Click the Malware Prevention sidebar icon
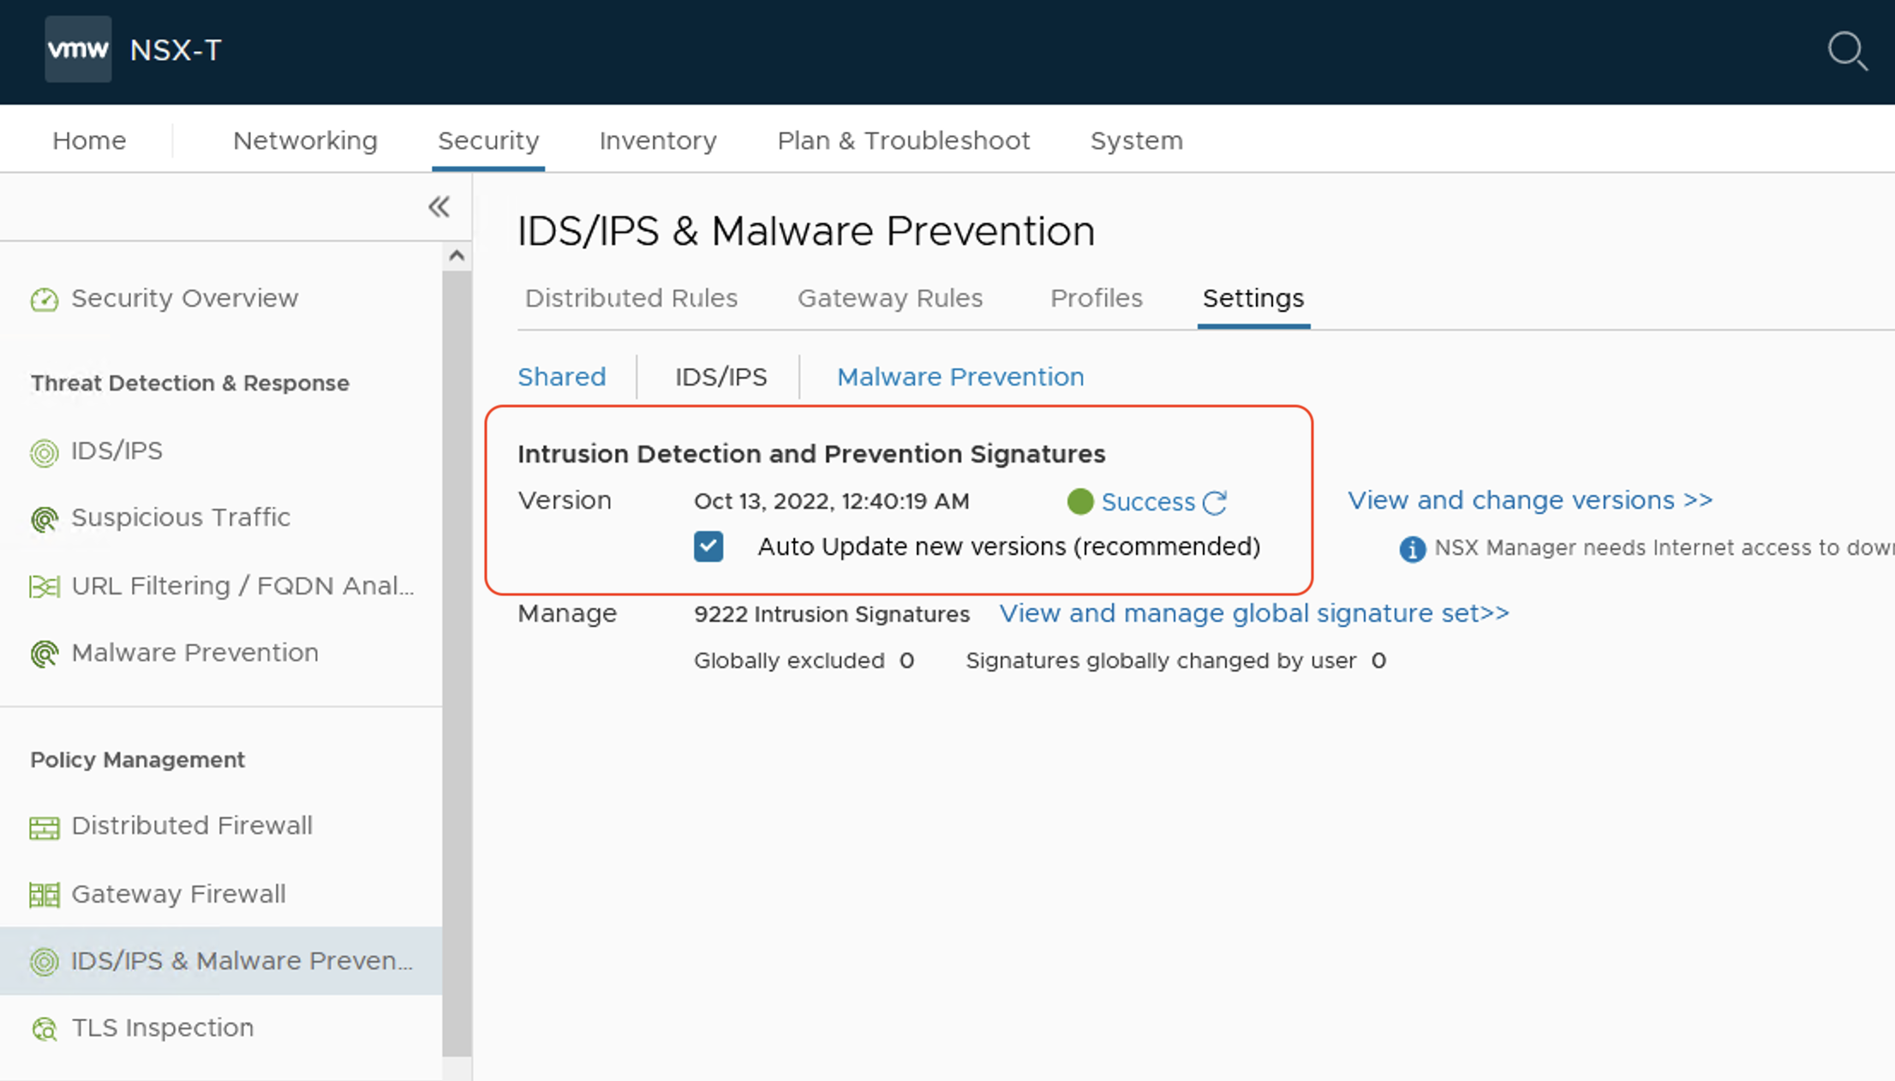The height and width of the screenshot is (1081, 1895). [x=45, y=654]
